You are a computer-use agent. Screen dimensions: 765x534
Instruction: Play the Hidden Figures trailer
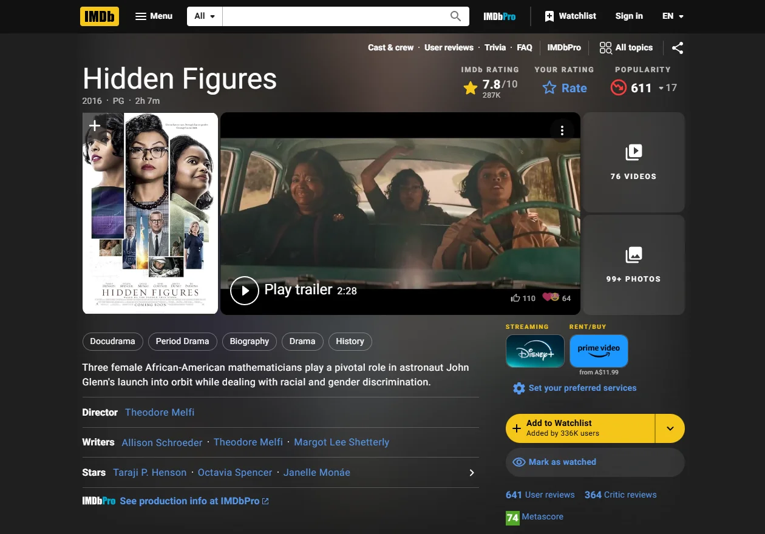[x=245, y=290]
